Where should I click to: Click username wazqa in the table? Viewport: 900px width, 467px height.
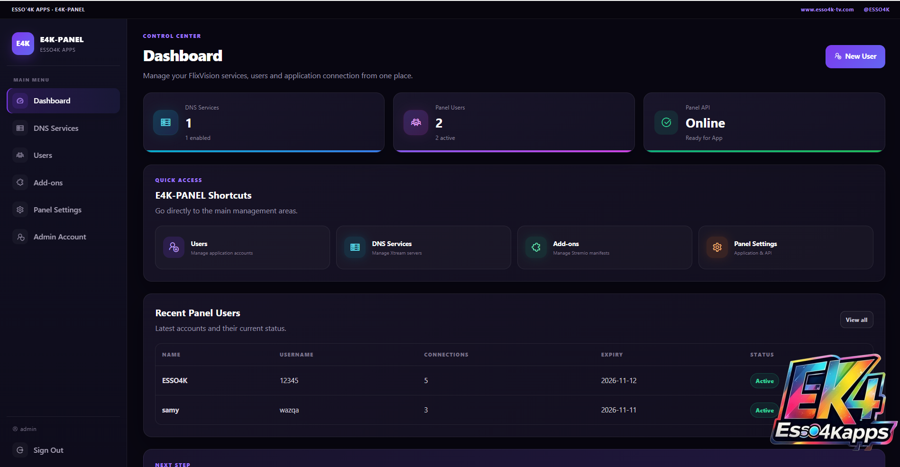[289, 410]
